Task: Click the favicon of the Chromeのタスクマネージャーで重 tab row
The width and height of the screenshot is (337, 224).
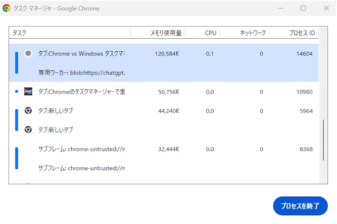Action: point(28,92)
